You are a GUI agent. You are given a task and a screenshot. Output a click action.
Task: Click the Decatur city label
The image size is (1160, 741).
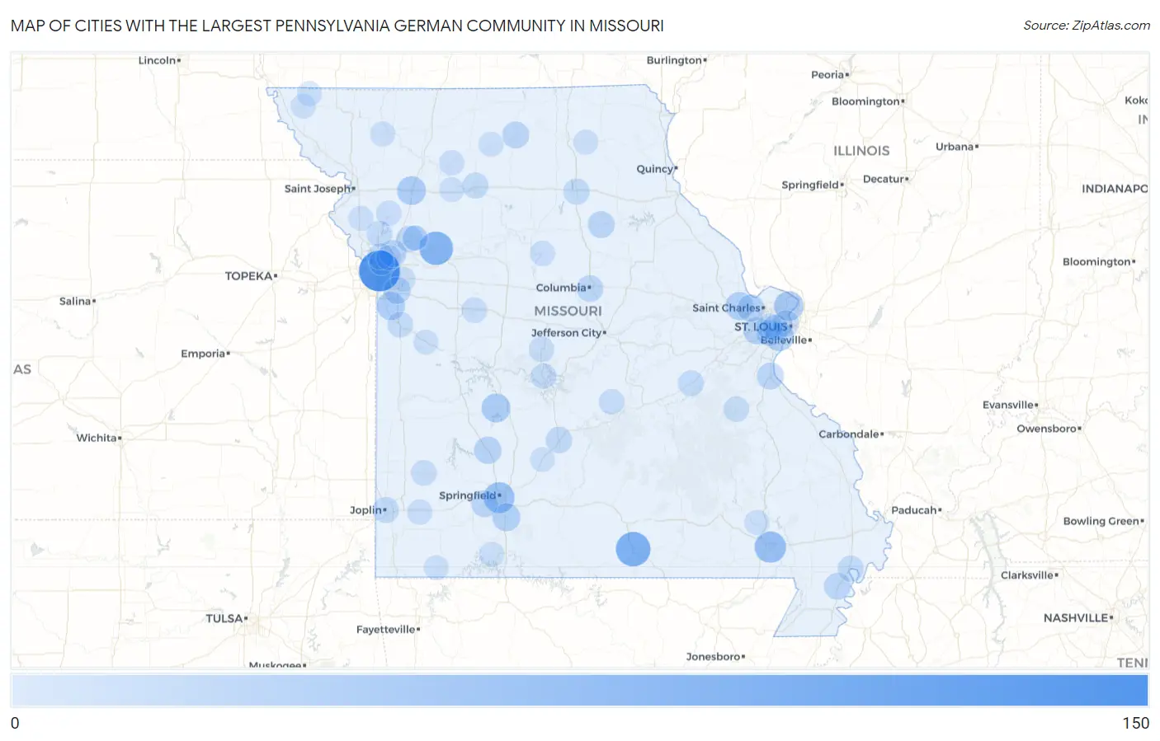pyautogui.click(x=884, y=179)
